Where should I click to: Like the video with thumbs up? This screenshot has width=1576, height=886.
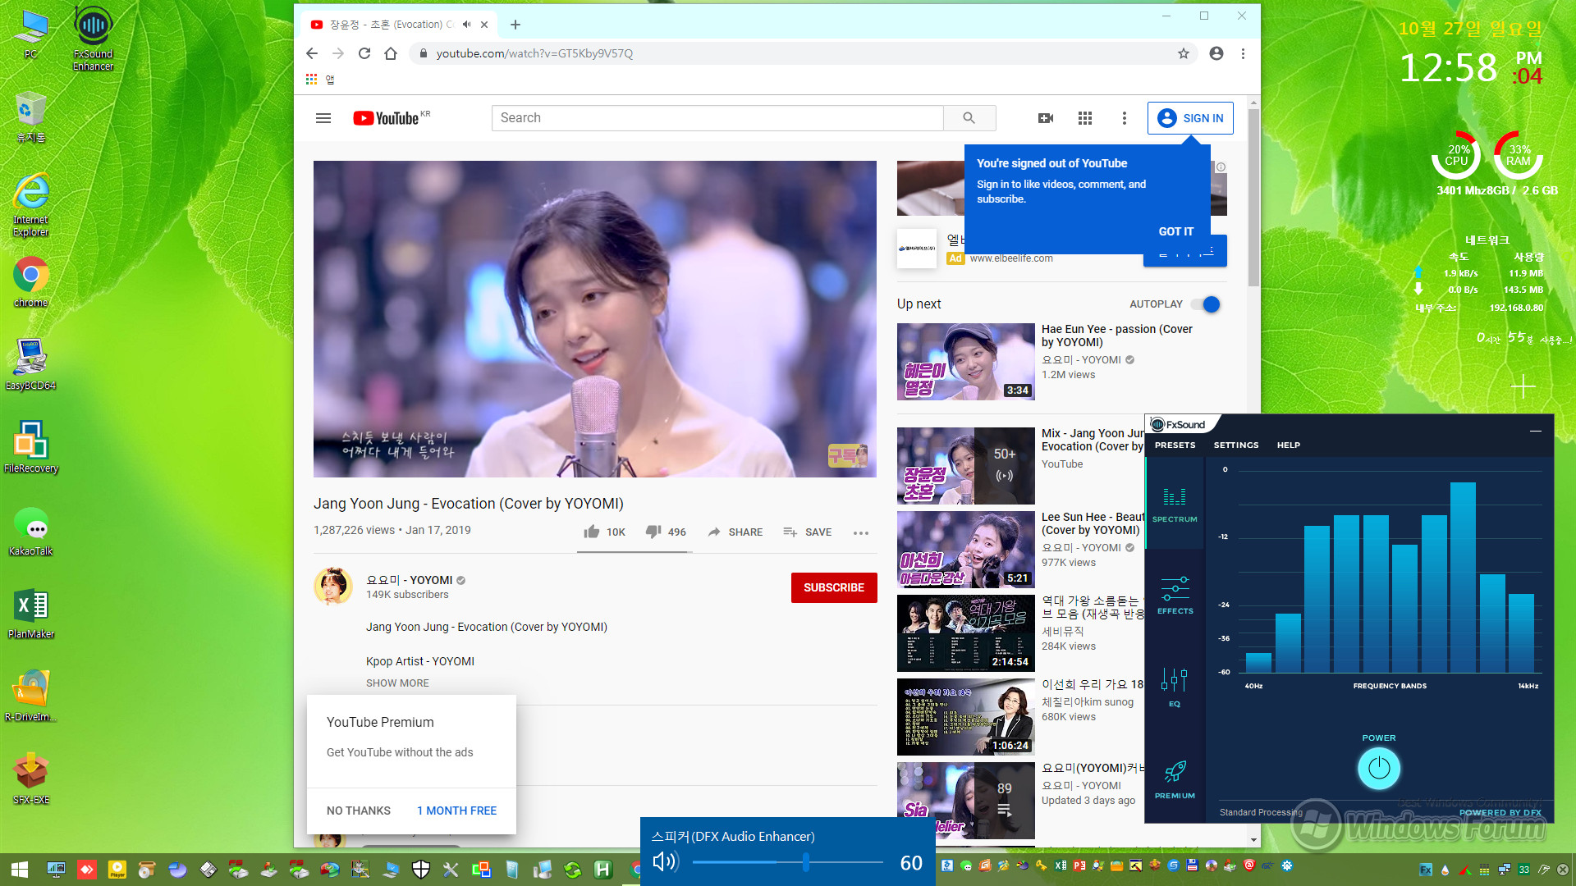604,532
